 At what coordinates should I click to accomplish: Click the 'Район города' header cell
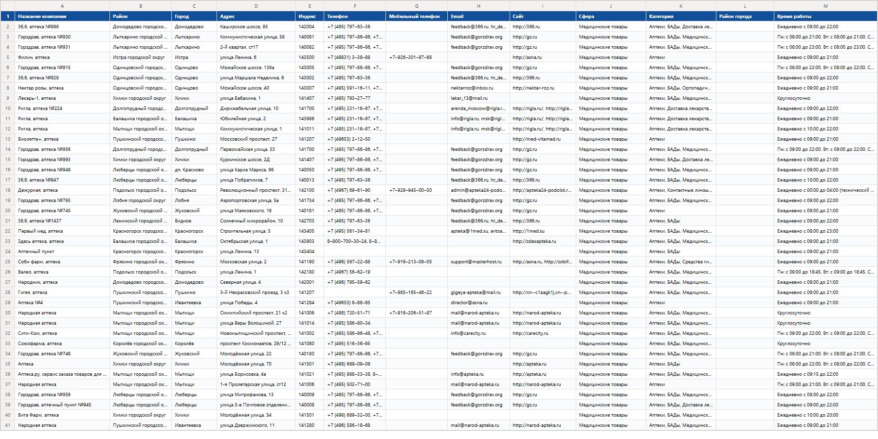[x=745, y=17]
